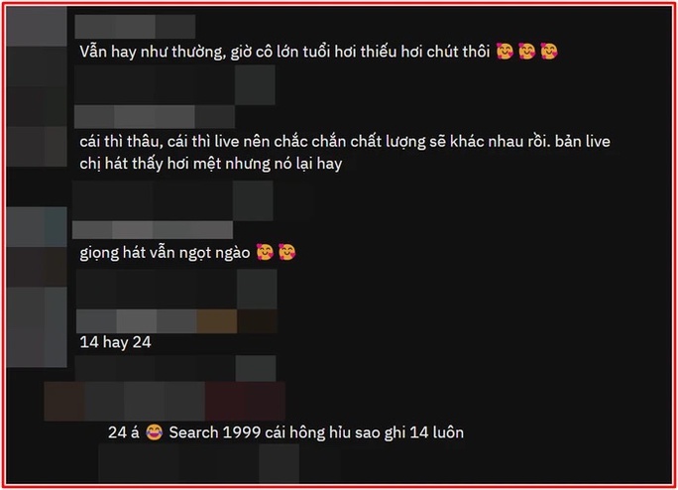Click the first smiling-hearts emoji after "chút thôi"

click(505, 52)
